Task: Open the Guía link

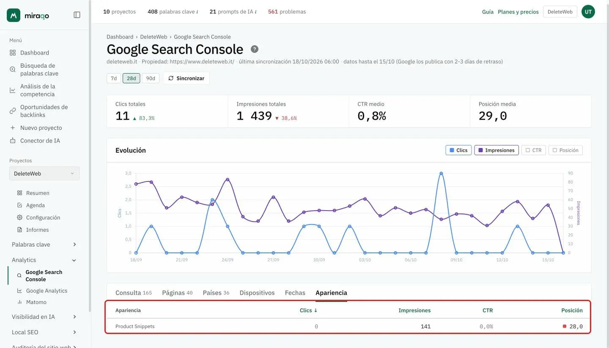Action: [x=488, y=12]
